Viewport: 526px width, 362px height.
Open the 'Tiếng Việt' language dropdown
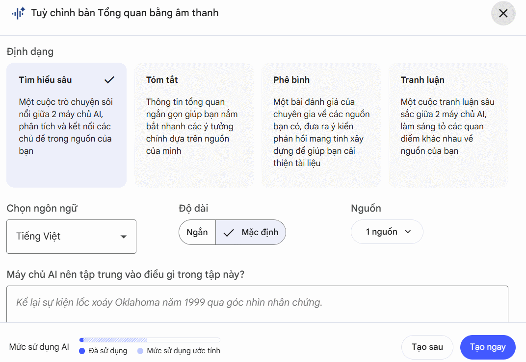tap(72, 237)
